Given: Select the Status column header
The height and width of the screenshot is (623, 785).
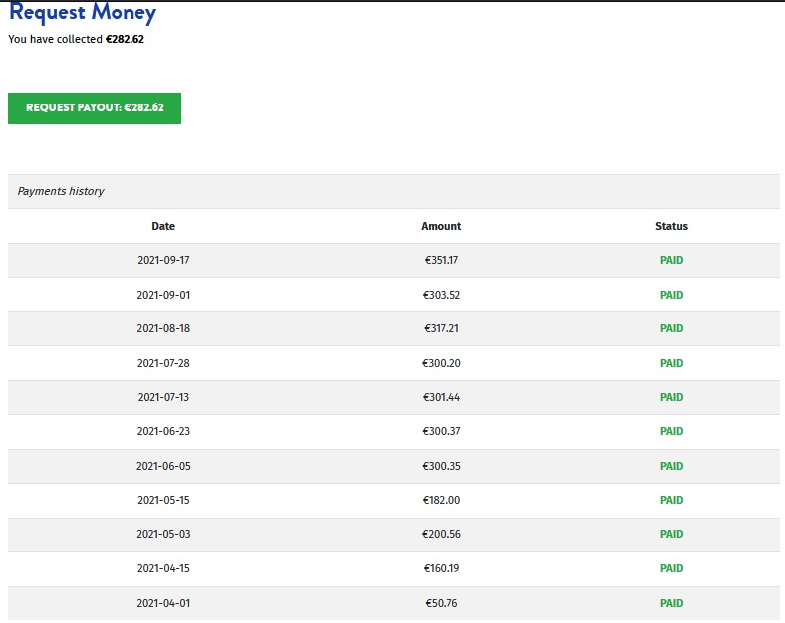Looking at the screenshot, I should click(671, 226).
